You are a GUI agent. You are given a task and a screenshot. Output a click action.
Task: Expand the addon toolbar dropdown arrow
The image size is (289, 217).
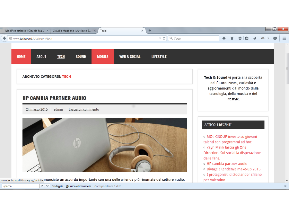268,38
